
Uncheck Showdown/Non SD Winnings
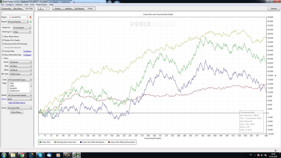(x=3, y=44)
